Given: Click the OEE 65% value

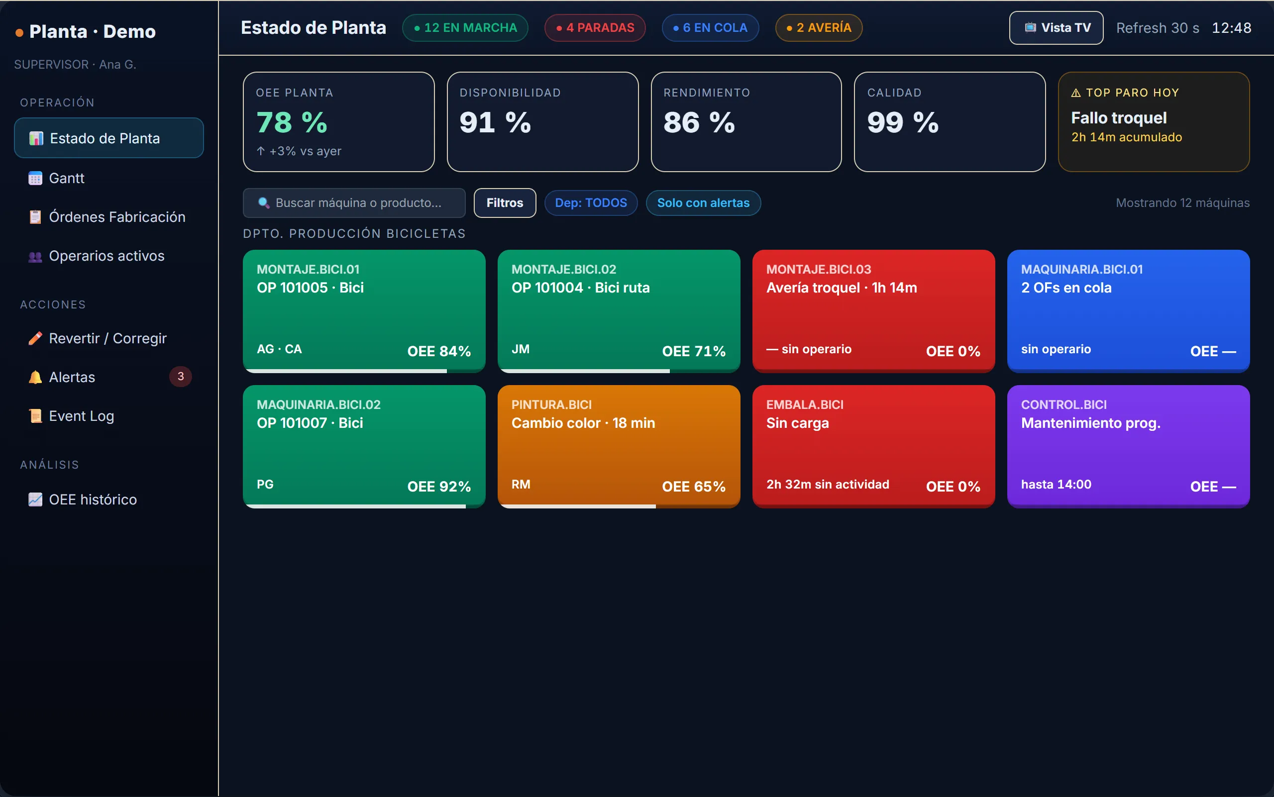Looking at the screenshot, I should [x=694, y=487].
